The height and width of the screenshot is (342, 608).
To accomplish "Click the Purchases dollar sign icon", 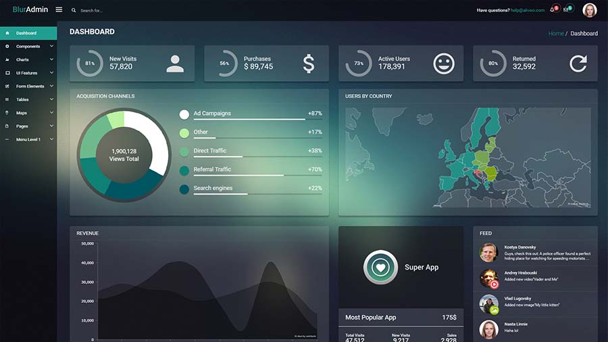I will tap(309, 64).
